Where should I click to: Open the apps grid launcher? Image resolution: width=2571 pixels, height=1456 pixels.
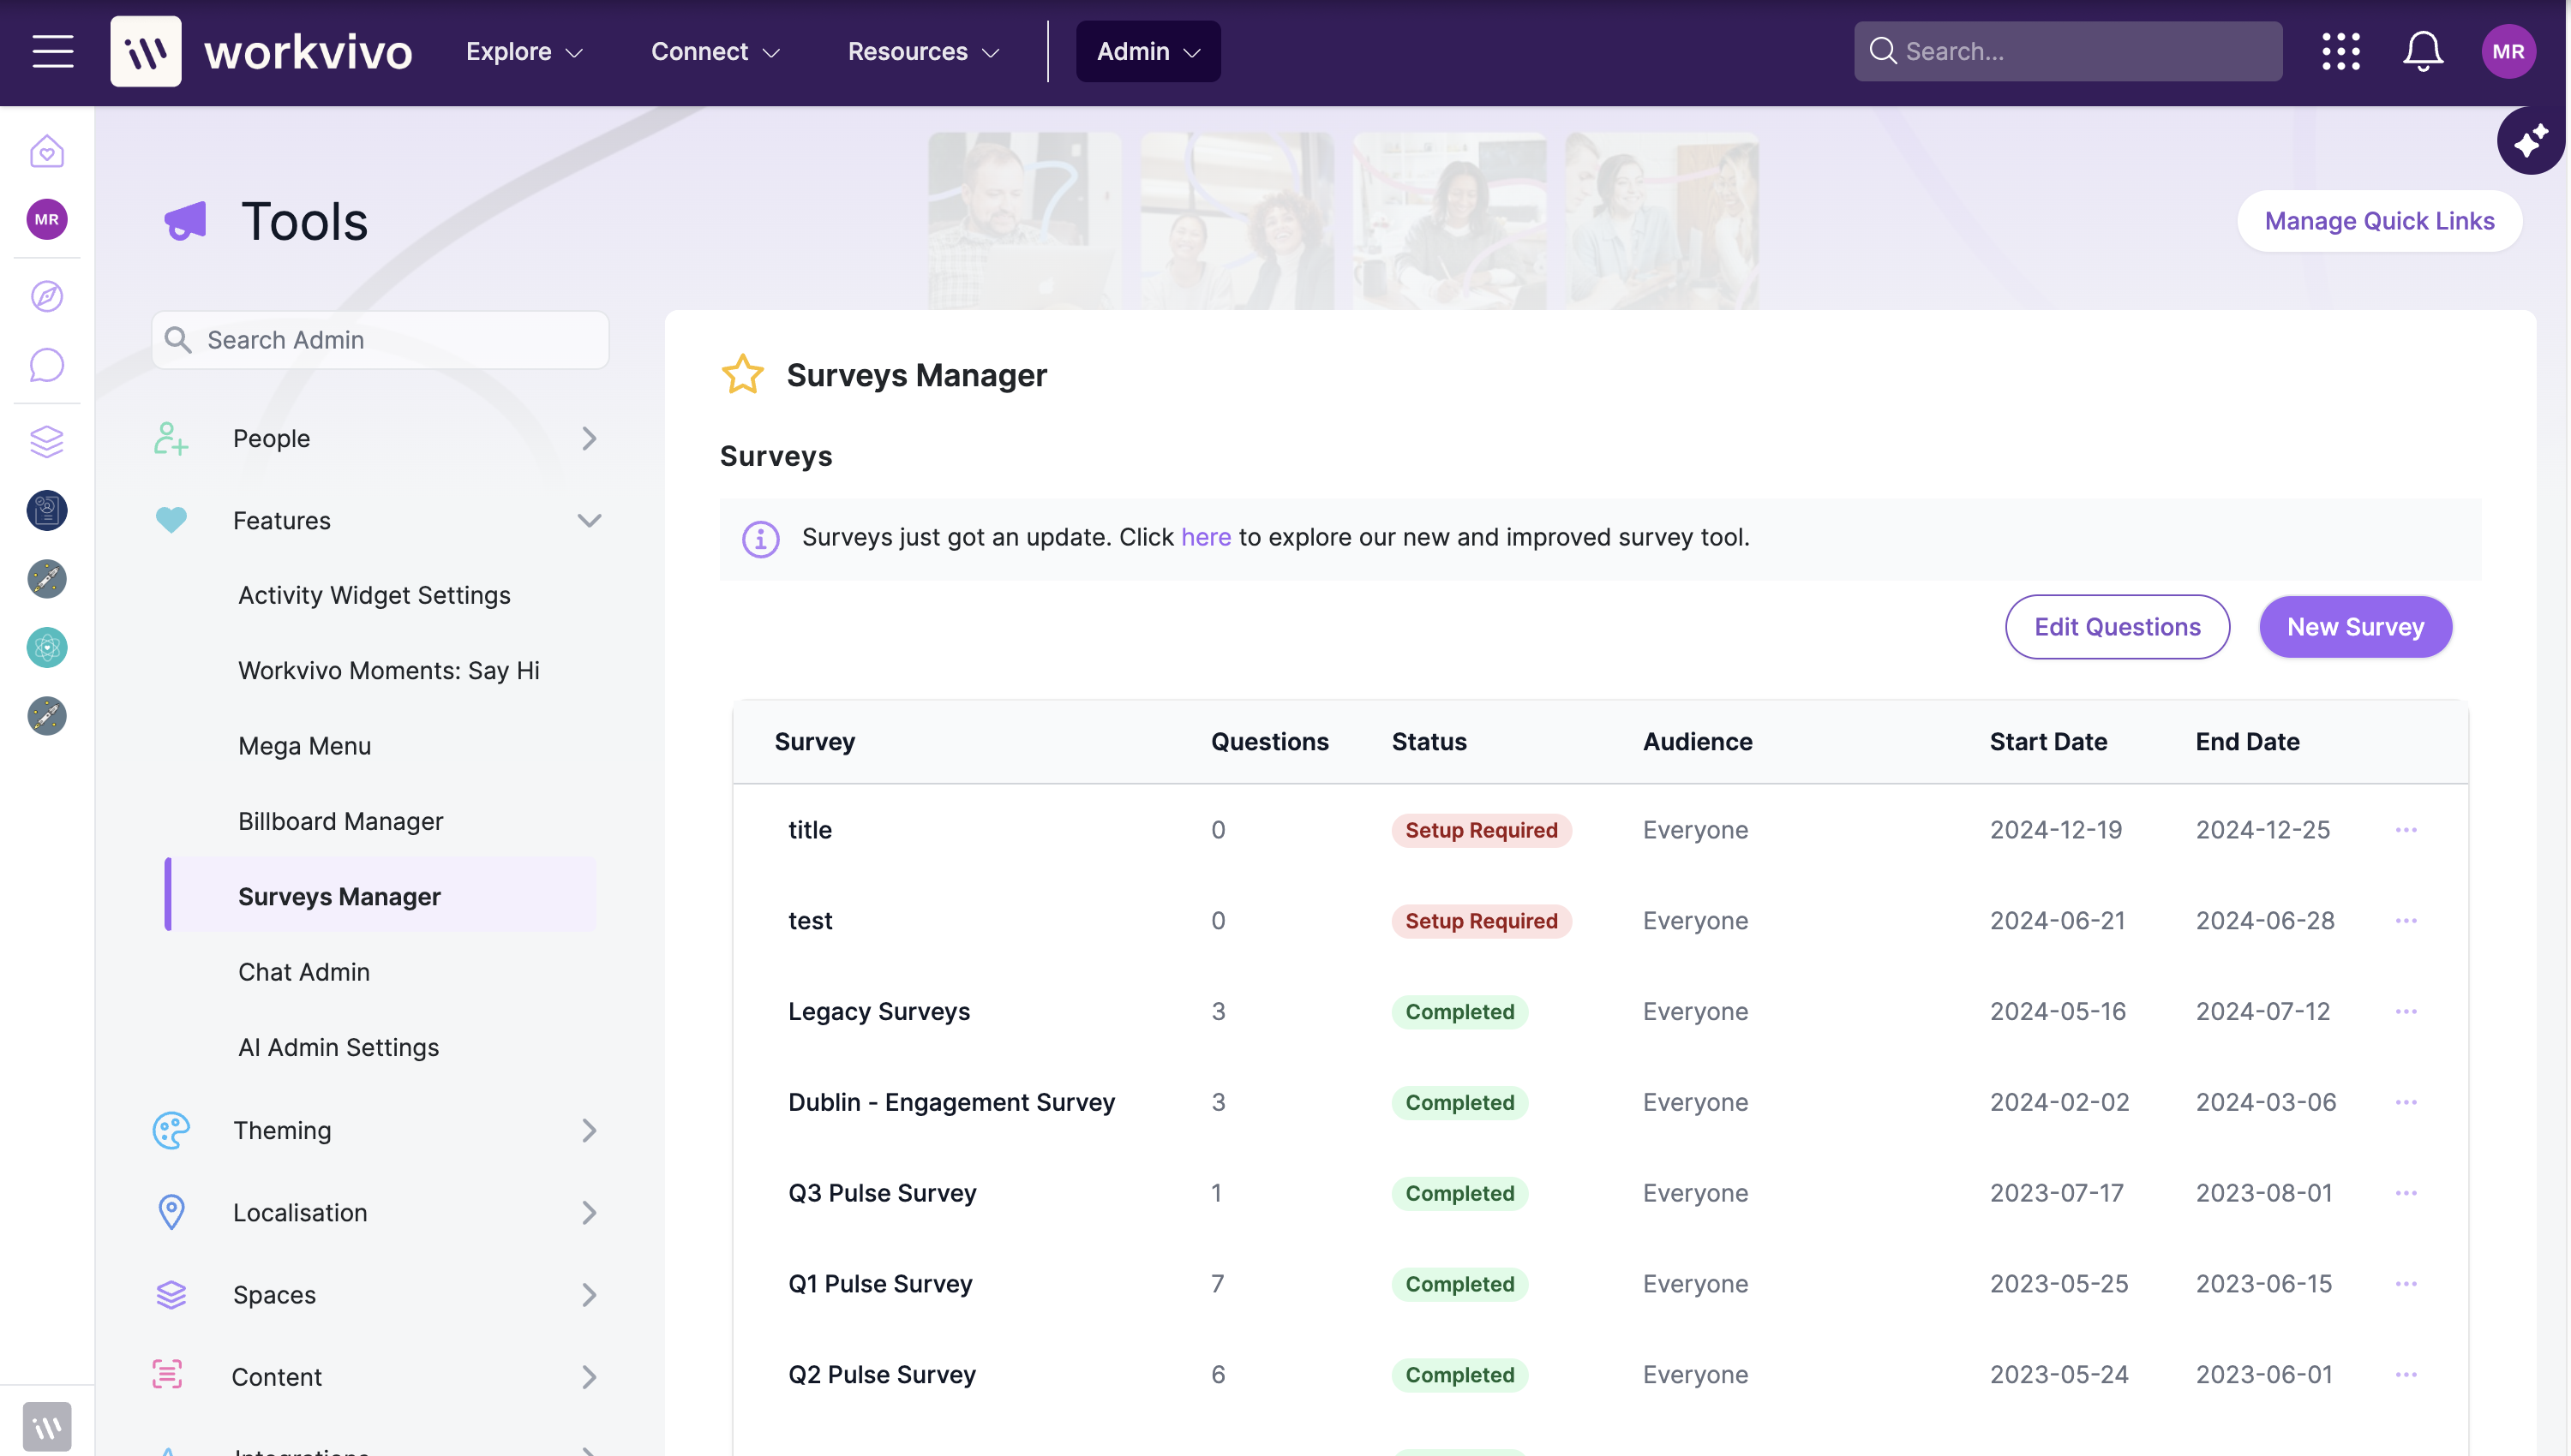2341,51
